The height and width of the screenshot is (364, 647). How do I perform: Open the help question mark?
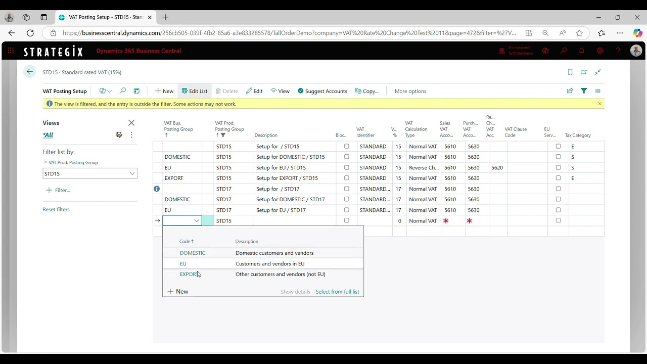tap(618, 51)
